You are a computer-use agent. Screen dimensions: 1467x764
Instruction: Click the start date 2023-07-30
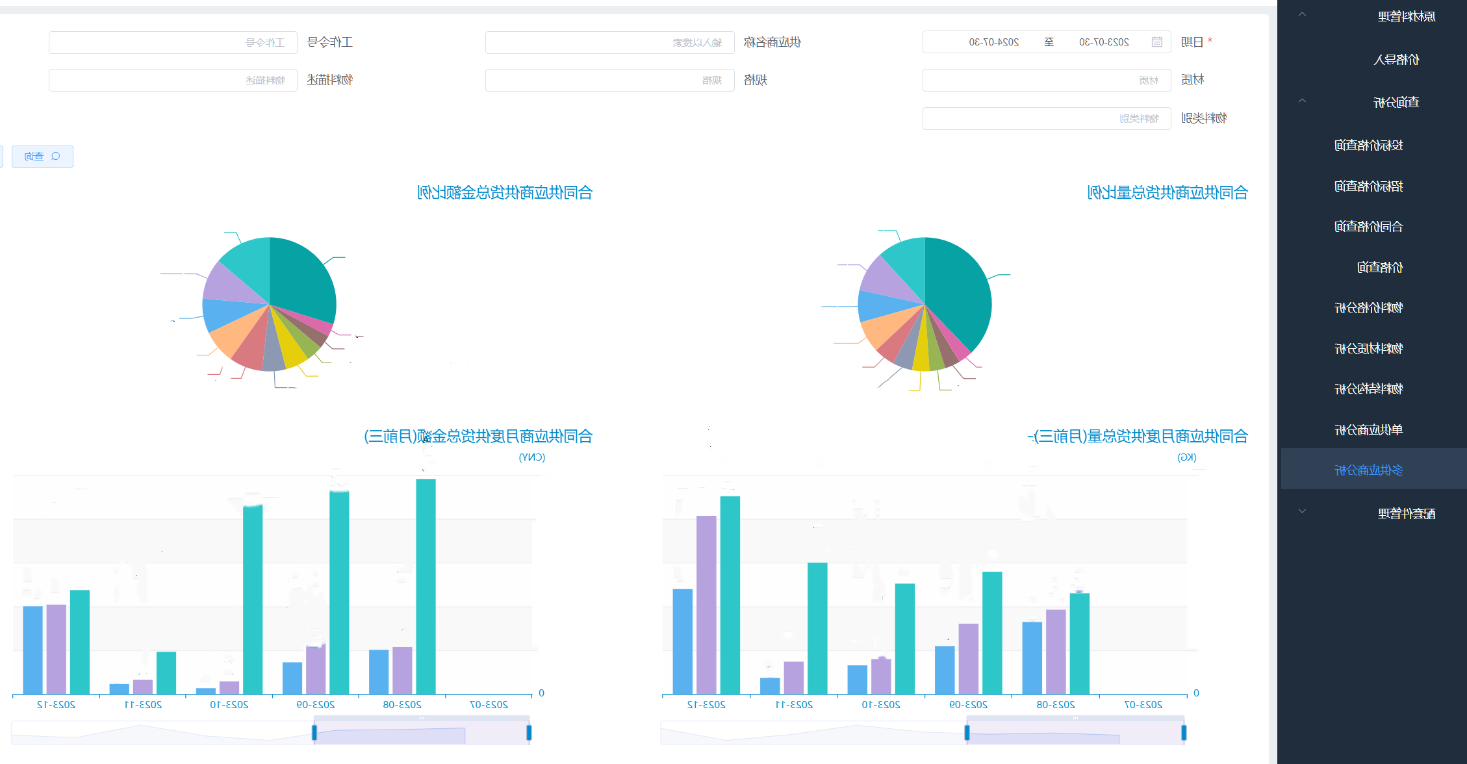point(1104,42)
